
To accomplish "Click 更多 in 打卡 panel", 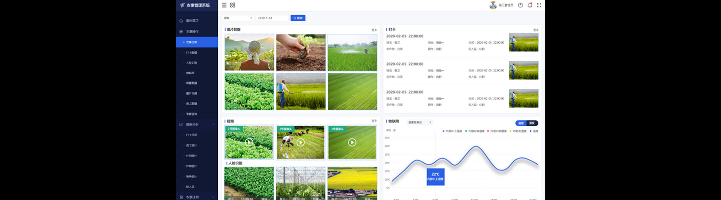I will pos(536,30).
